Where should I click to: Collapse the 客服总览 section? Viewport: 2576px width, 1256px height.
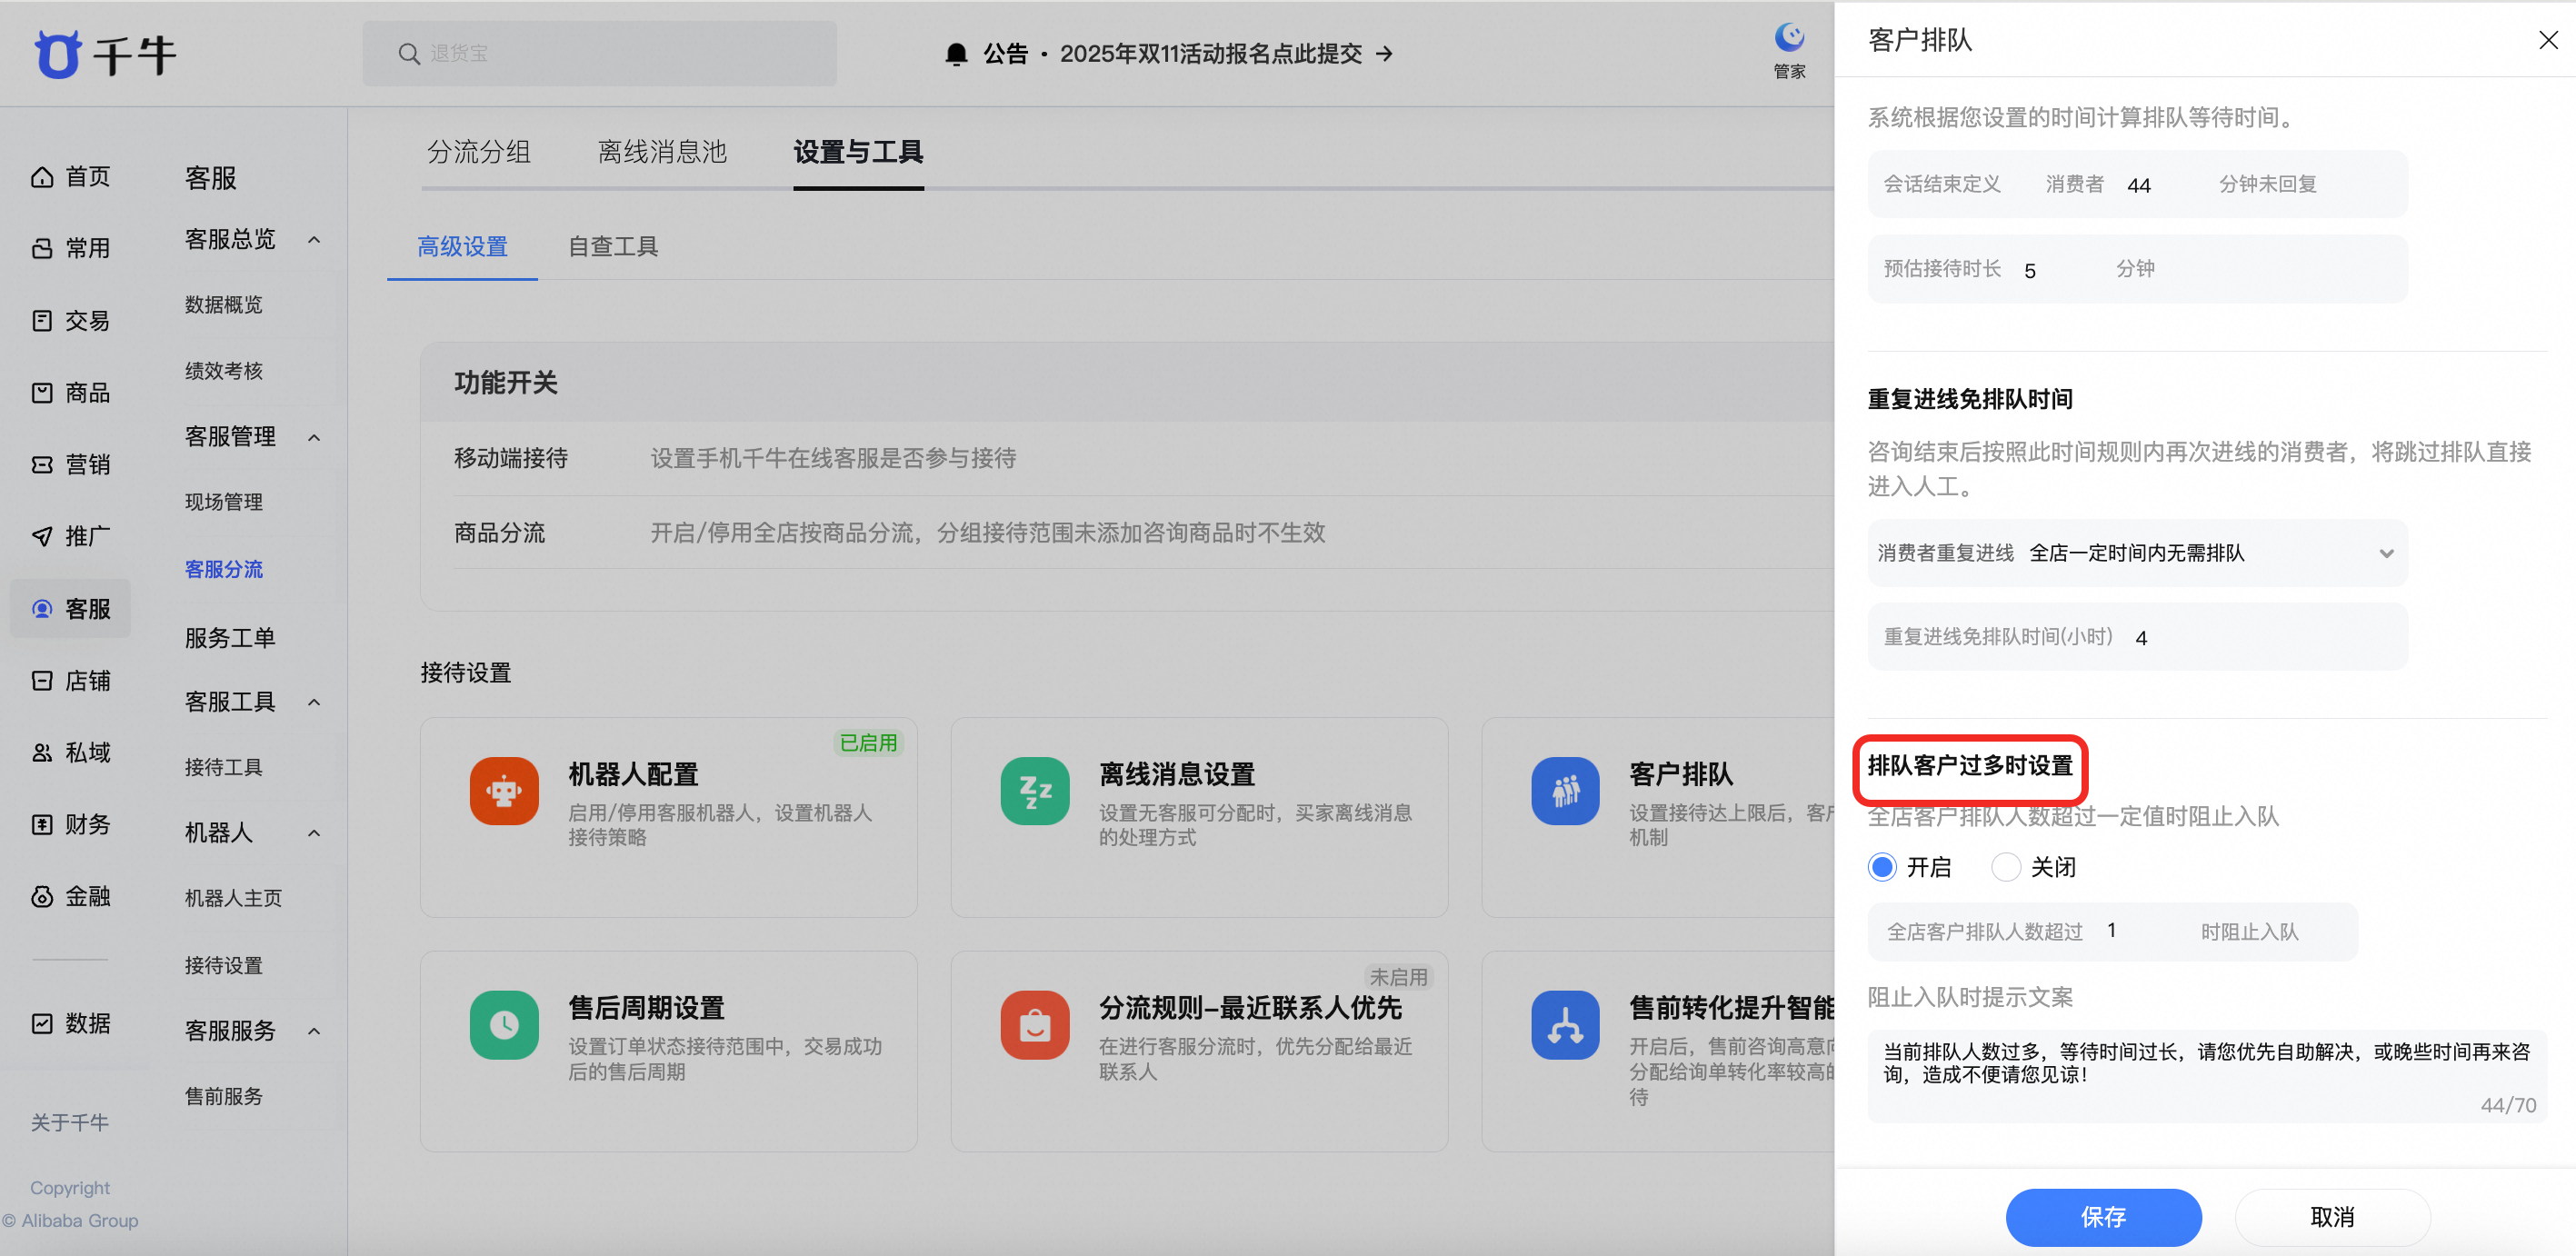click(x=314, y=239)
